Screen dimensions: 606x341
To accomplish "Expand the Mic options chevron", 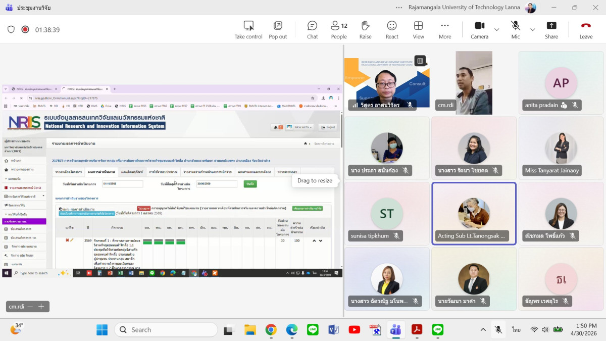I will pos(532,30).
